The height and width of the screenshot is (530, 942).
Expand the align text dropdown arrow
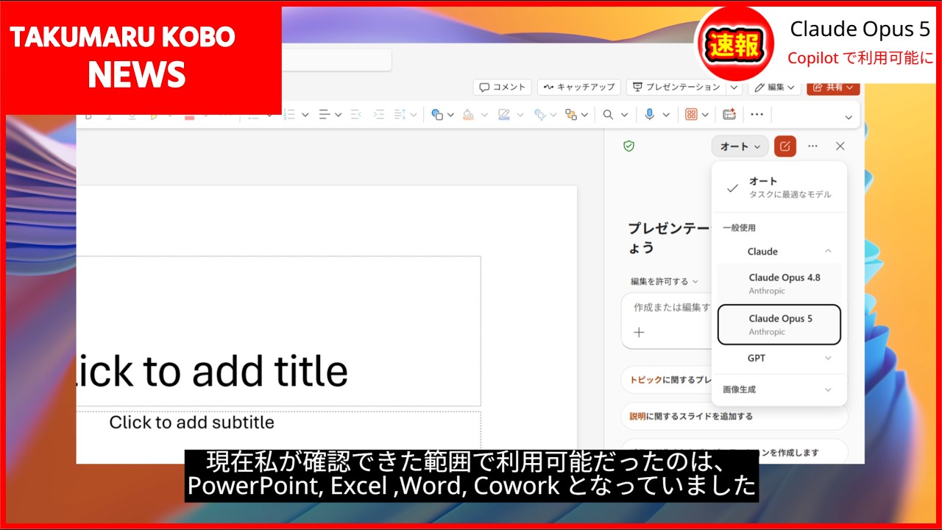(338, 114)
